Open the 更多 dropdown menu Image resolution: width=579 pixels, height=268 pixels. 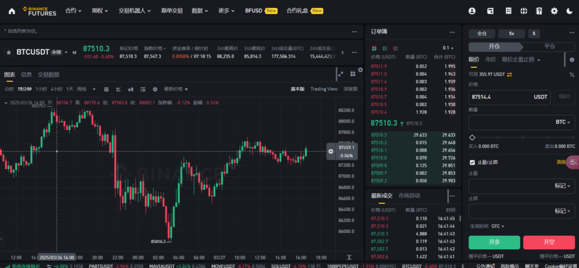(226, 11)
